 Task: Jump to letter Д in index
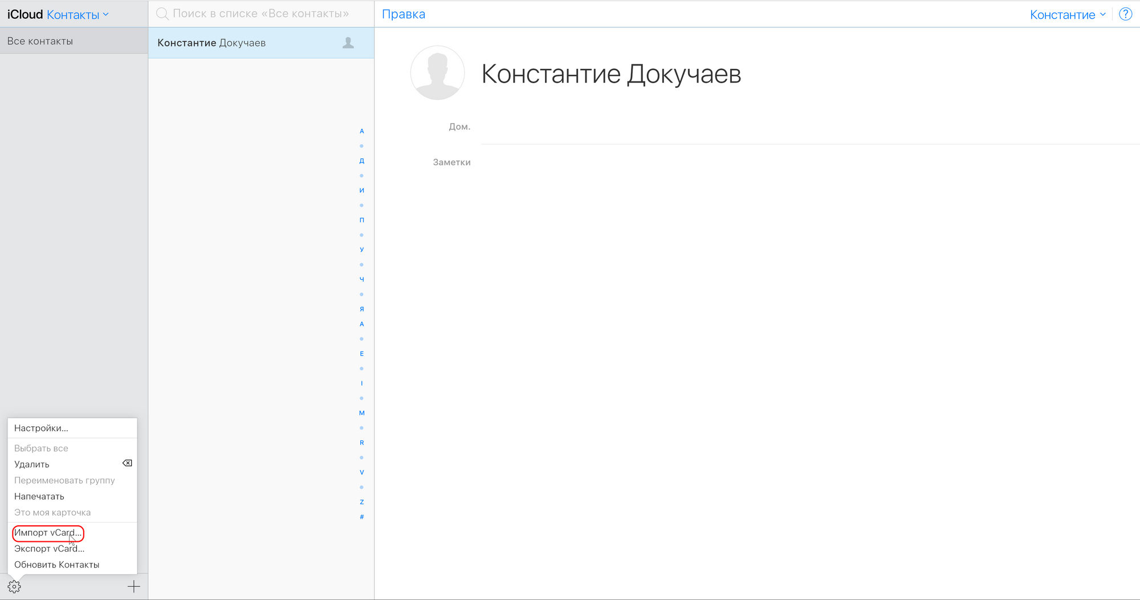[x=361, y=161]
